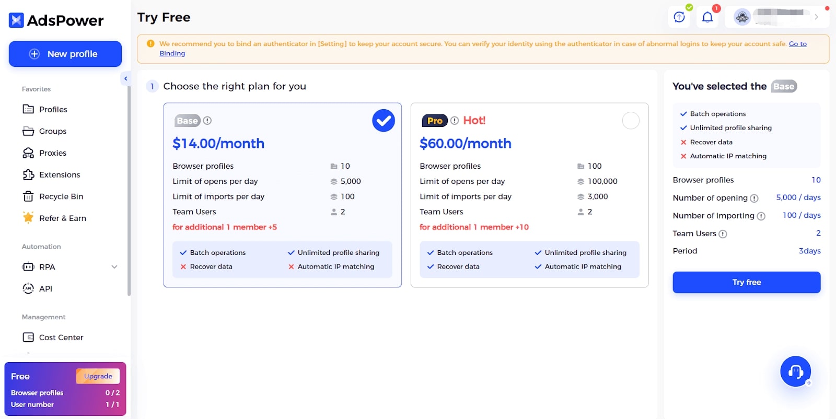Follow the Go to Binding link

(x=797, y=44)
